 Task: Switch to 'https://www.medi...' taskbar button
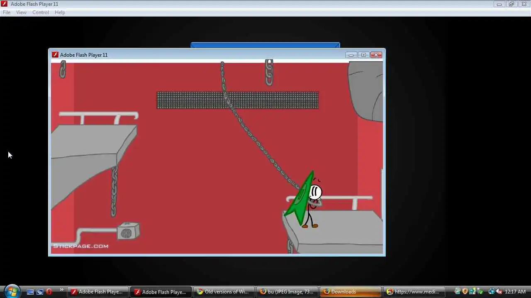(x=414, y=292)
